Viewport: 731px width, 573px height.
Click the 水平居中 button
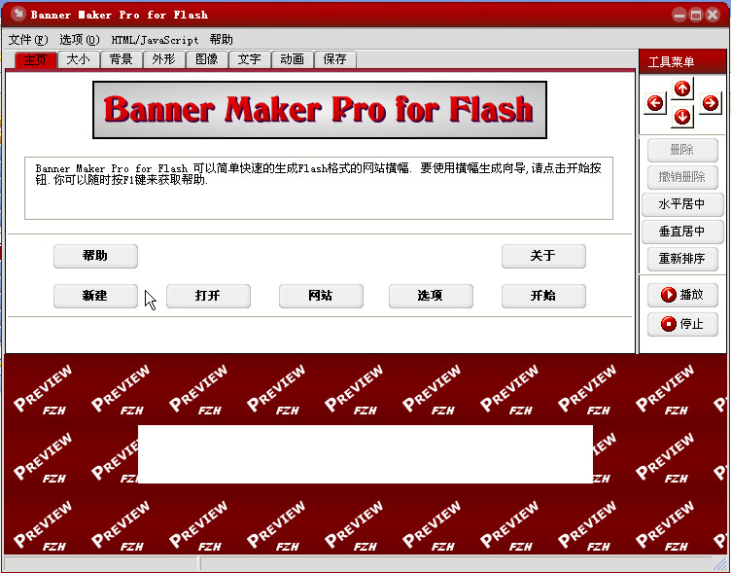pos(682,204)
